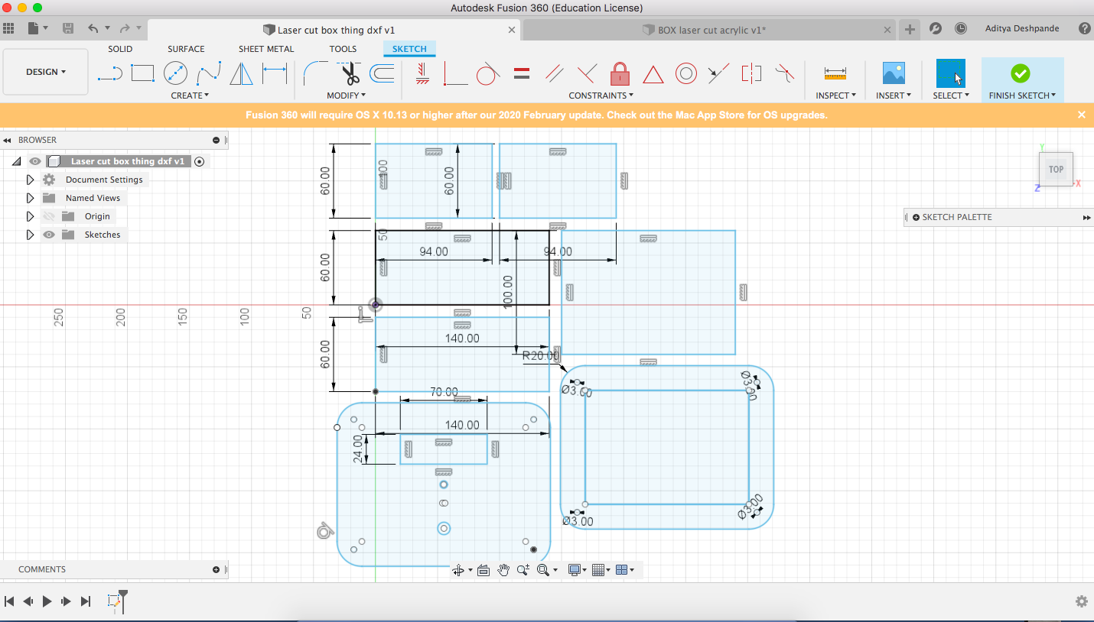The image size is (1094, 622).
Task: Open the INSPECT dropdown menu
Action: pos(835,96)
